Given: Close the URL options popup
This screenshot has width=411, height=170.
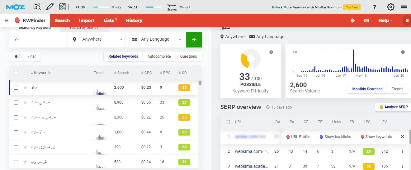Looking at the screenshot, I should coord(402,136).
